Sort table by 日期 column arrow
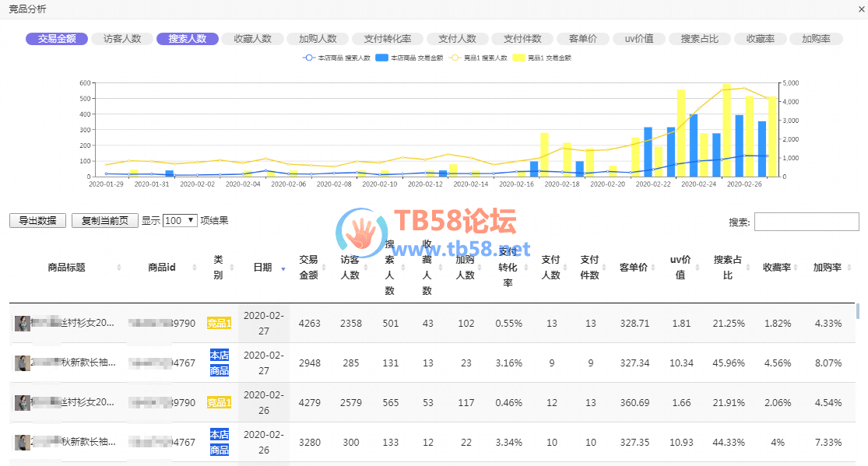 tap(283, 268)
